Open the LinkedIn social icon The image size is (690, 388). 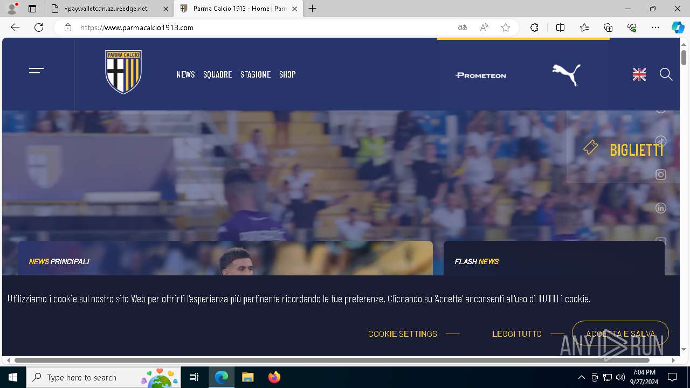(661, 208)
